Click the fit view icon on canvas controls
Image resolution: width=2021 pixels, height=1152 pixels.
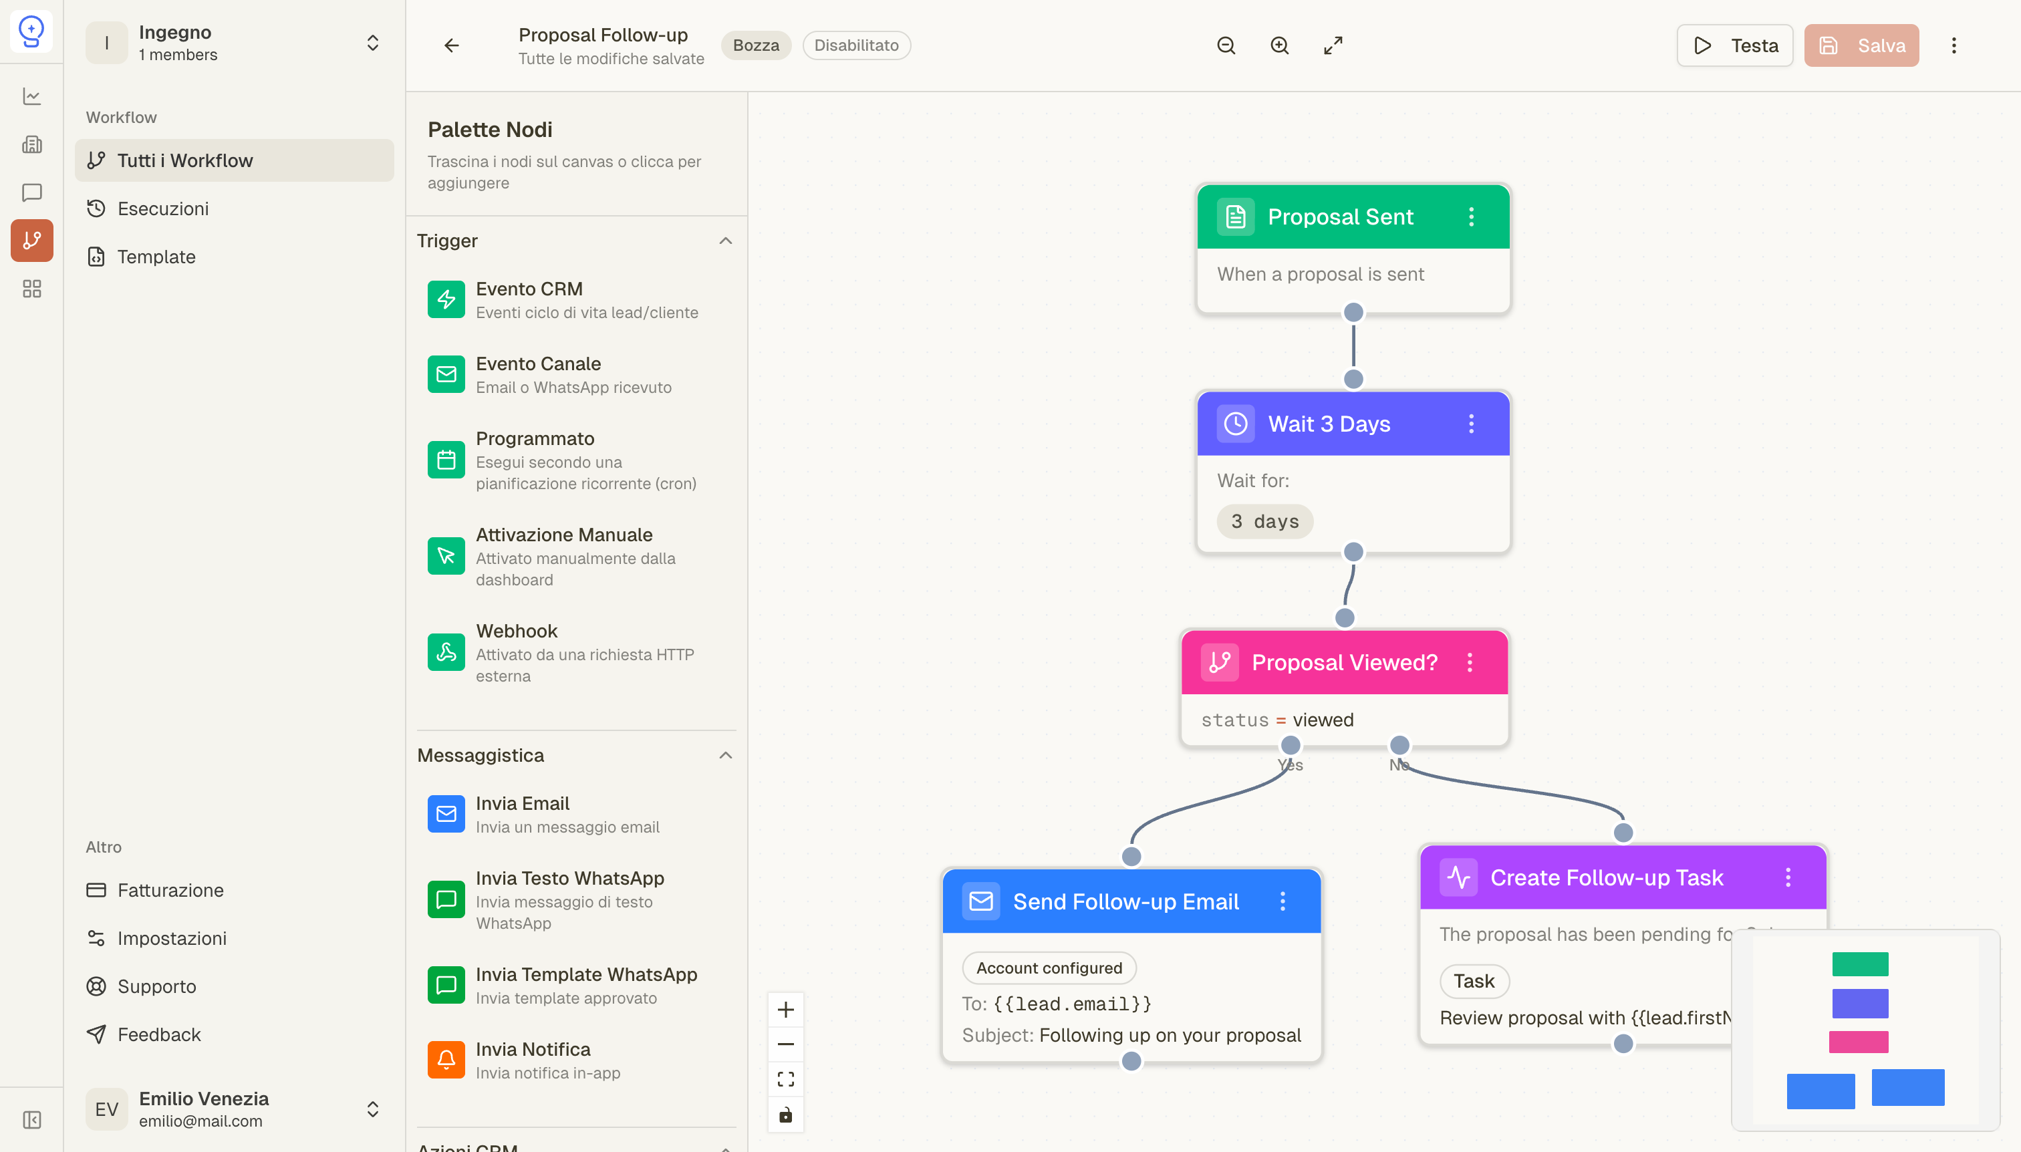(x=785, y=1079)
